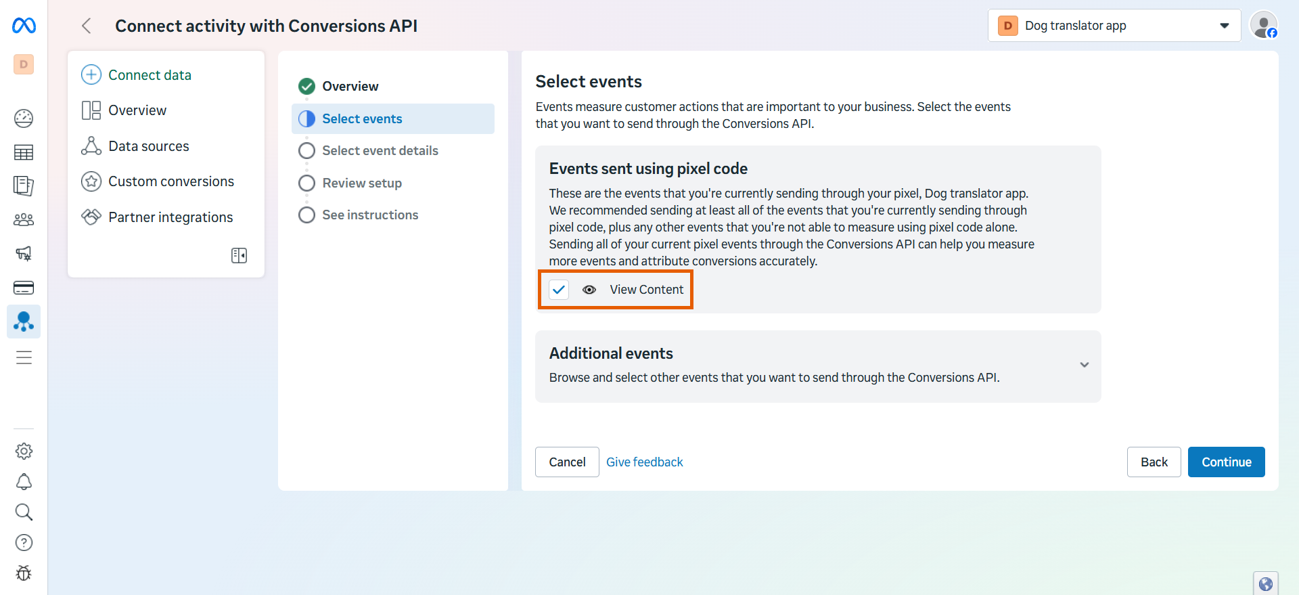
Task: Click the Back button
Action: [1154, 462]
